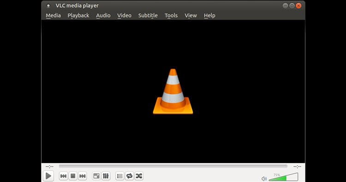Open the Help menu
The image size is (346, 182).
point(209,15)
